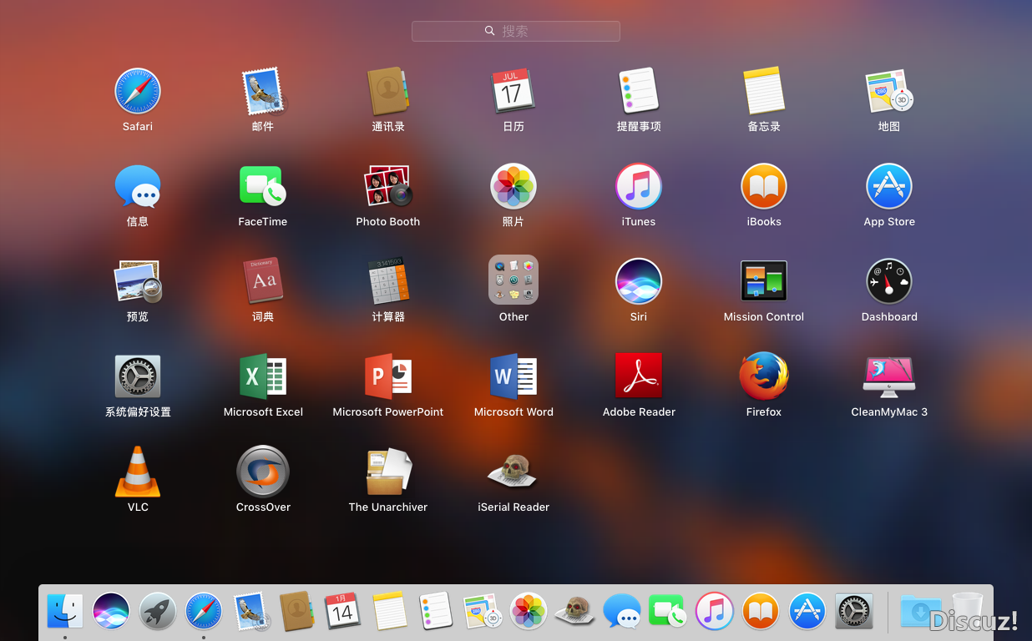1032x641 pixels.
Task: Click the Mail stamp in the Dock
Action: pos(250,612)
